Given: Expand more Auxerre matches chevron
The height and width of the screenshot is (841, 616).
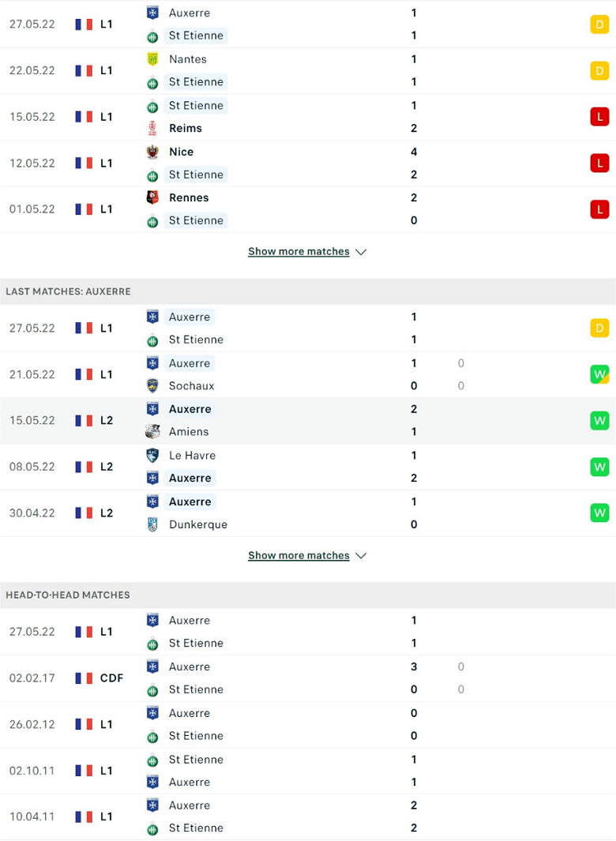Looking at the screenshot, I should [361, 556].
